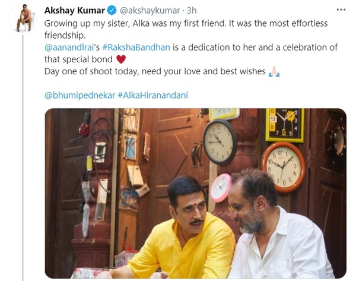Open the #AlkaHiranandani hashtag
The height and width of the screenshot is (281, 356).
pyautogui.click(x=153, y=95)
